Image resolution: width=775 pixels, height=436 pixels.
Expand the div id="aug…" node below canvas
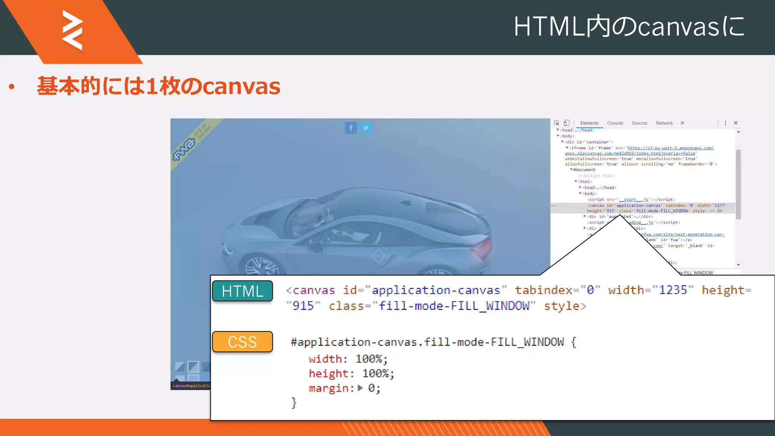click(x=585, y=216)
